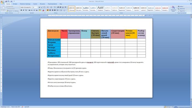Screen dimensions: 192x108
Task: Open Изменить стили change styles button
Action: click(173, 8)
